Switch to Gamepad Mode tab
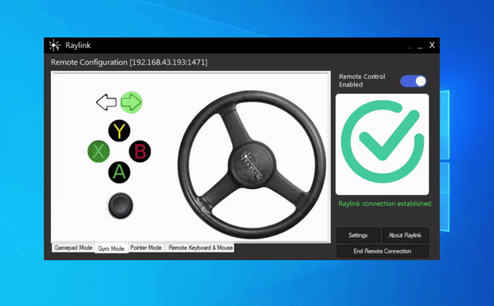The width and height of the screenshot is (494, 306). coord(73,248)
